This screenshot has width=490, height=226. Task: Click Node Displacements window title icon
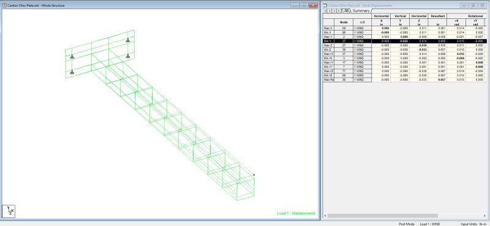325,5
